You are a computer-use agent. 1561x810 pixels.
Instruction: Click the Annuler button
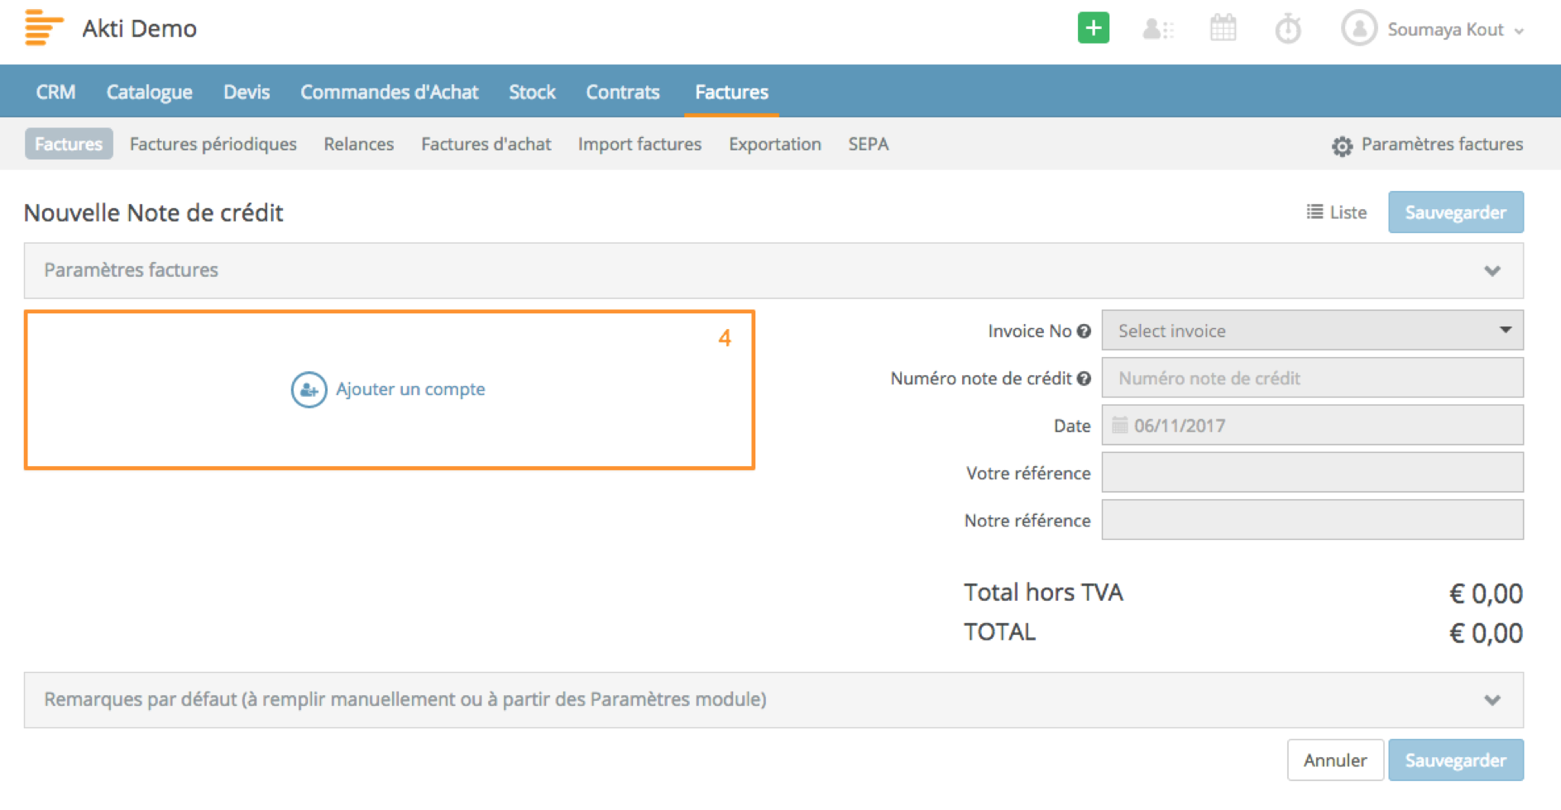[x=1335, y=760]
